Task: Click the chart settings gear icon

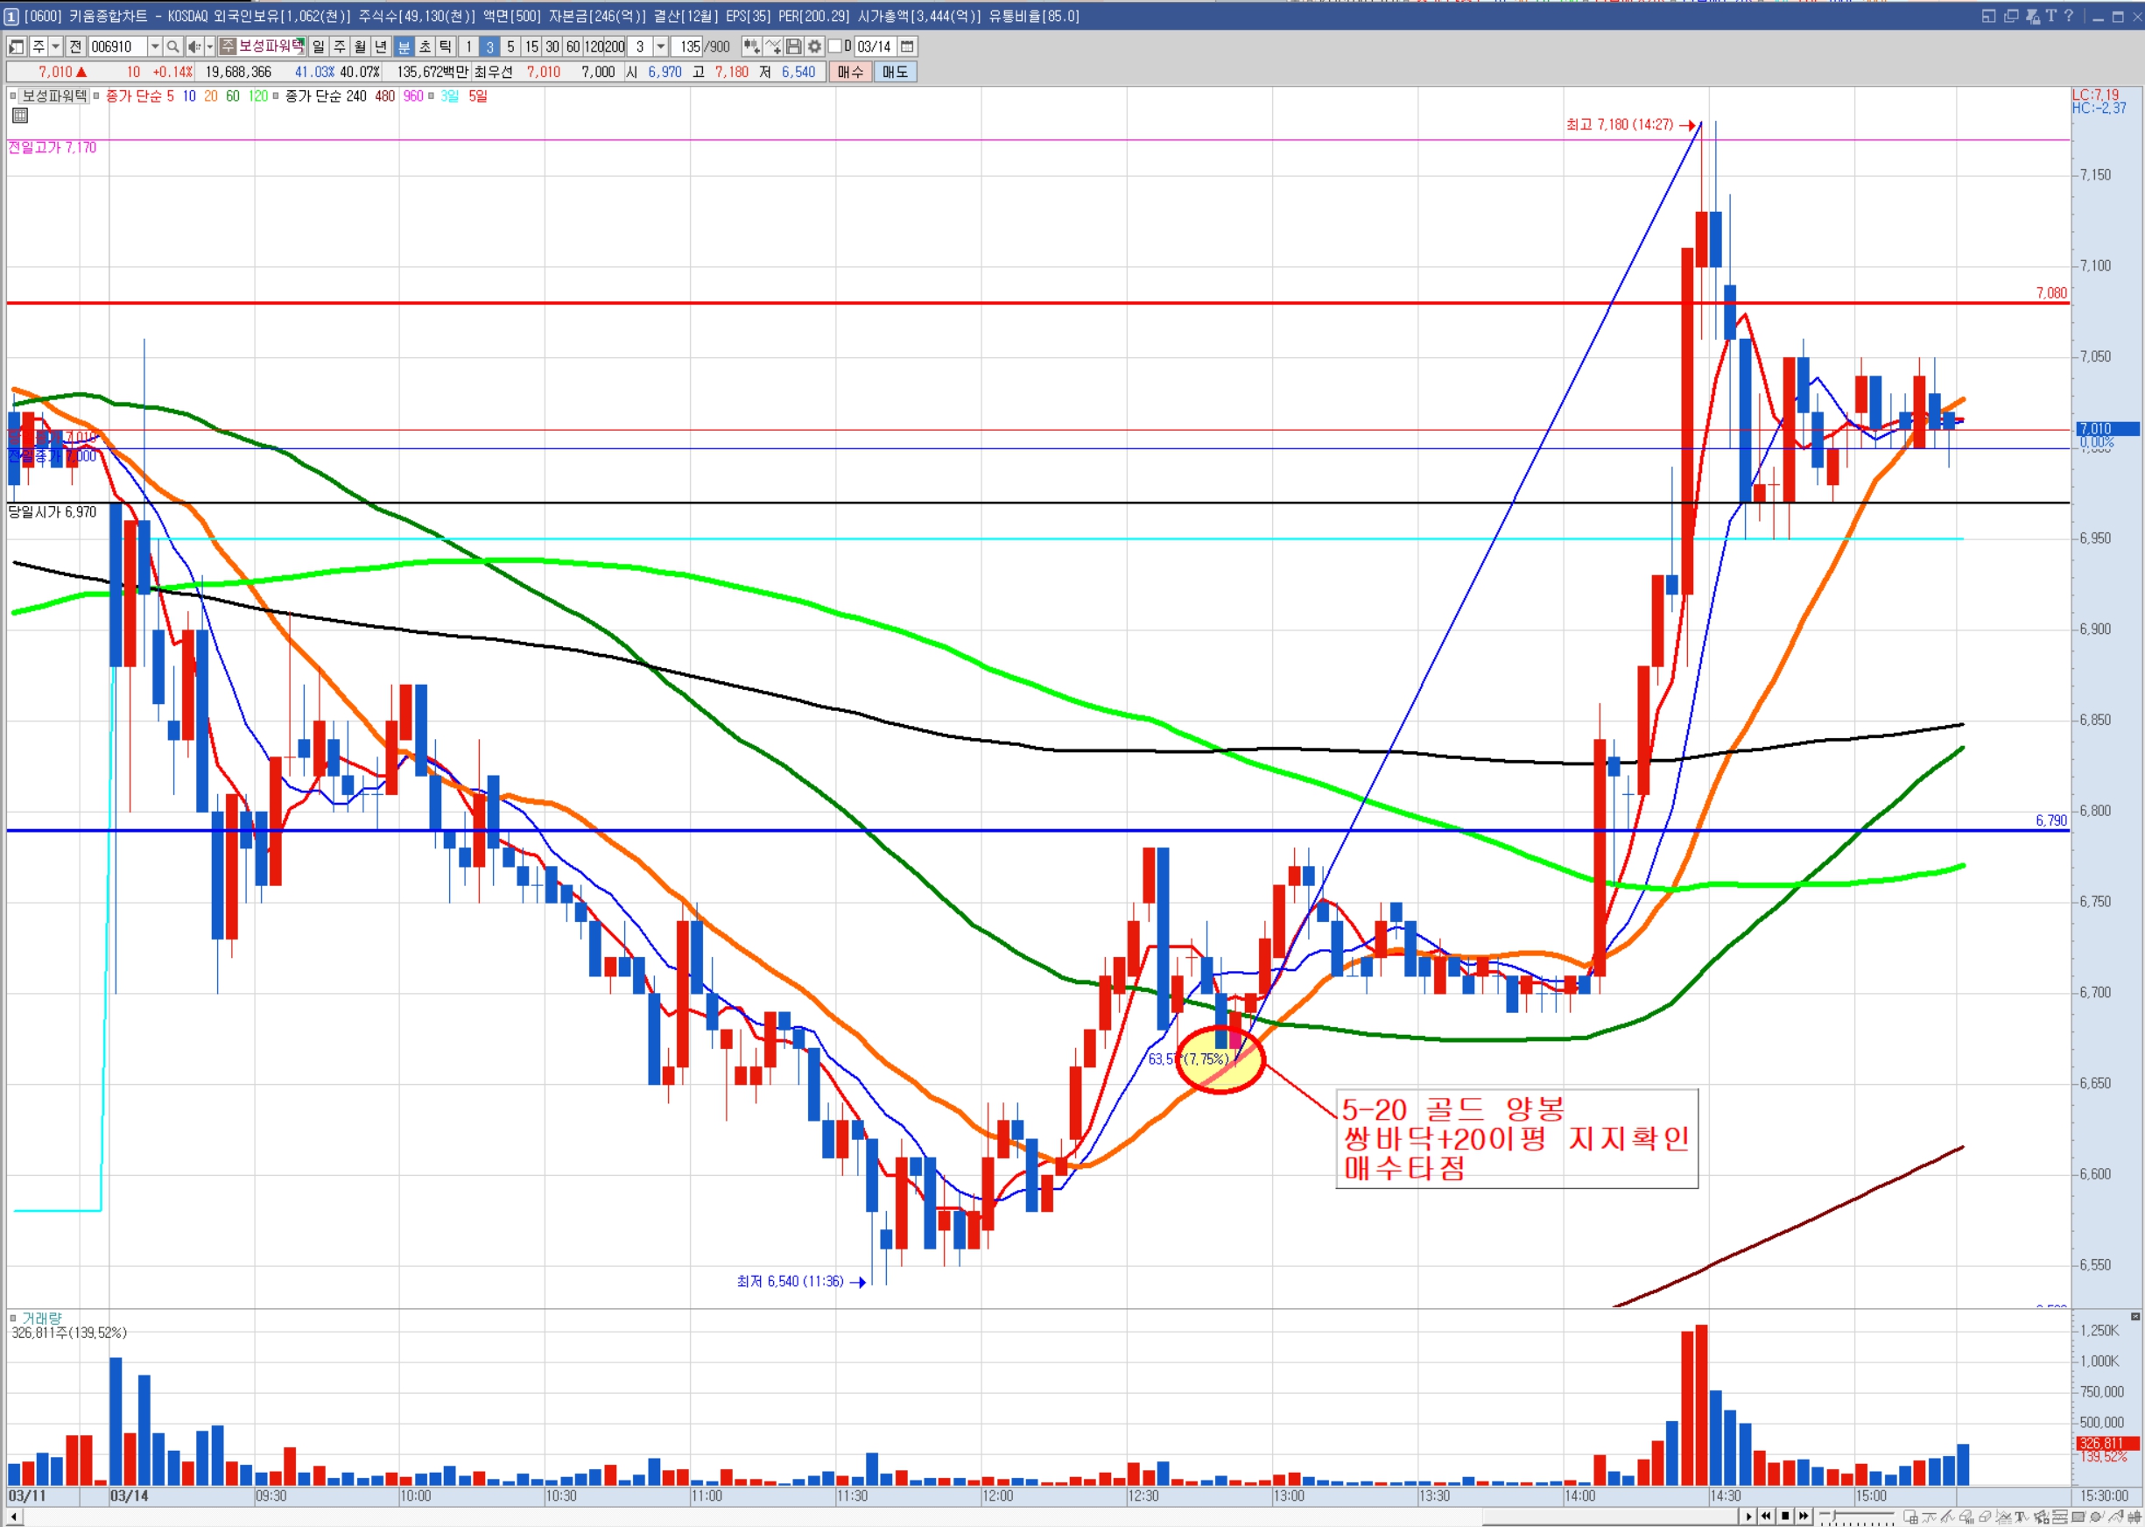Action: 814,46
